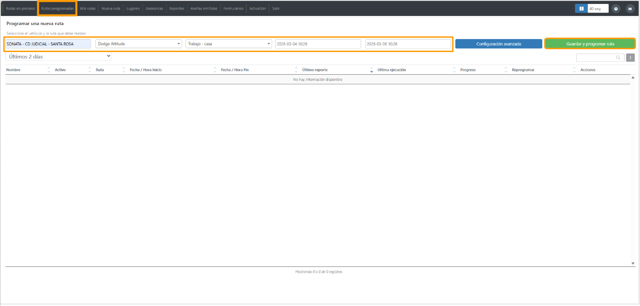
Task: Click the start date field 2026-03-04 10:26
Action: pyautogui.click(x=318, y=44)
